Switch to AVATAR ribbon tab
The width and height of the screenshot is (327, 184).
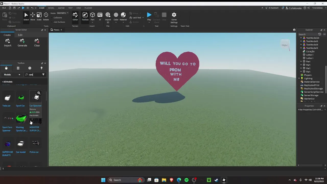click(x=61, y=8)
